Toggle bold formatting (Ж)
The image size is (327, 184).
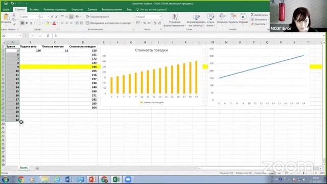pos(22,23)
